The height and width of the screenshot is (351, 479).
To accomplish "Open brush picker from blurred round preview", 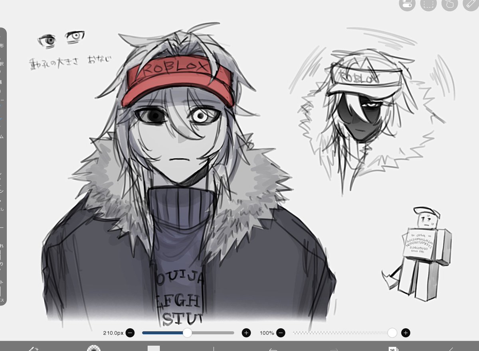I will pyautogui.click(x=94, y=348).
